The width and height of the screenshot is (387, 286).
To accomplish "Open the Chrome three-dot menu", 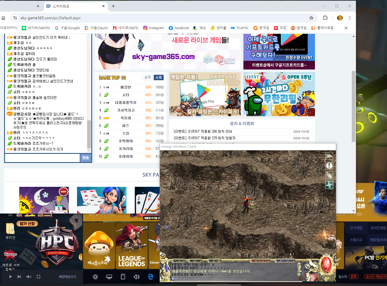I will (350, 18).
